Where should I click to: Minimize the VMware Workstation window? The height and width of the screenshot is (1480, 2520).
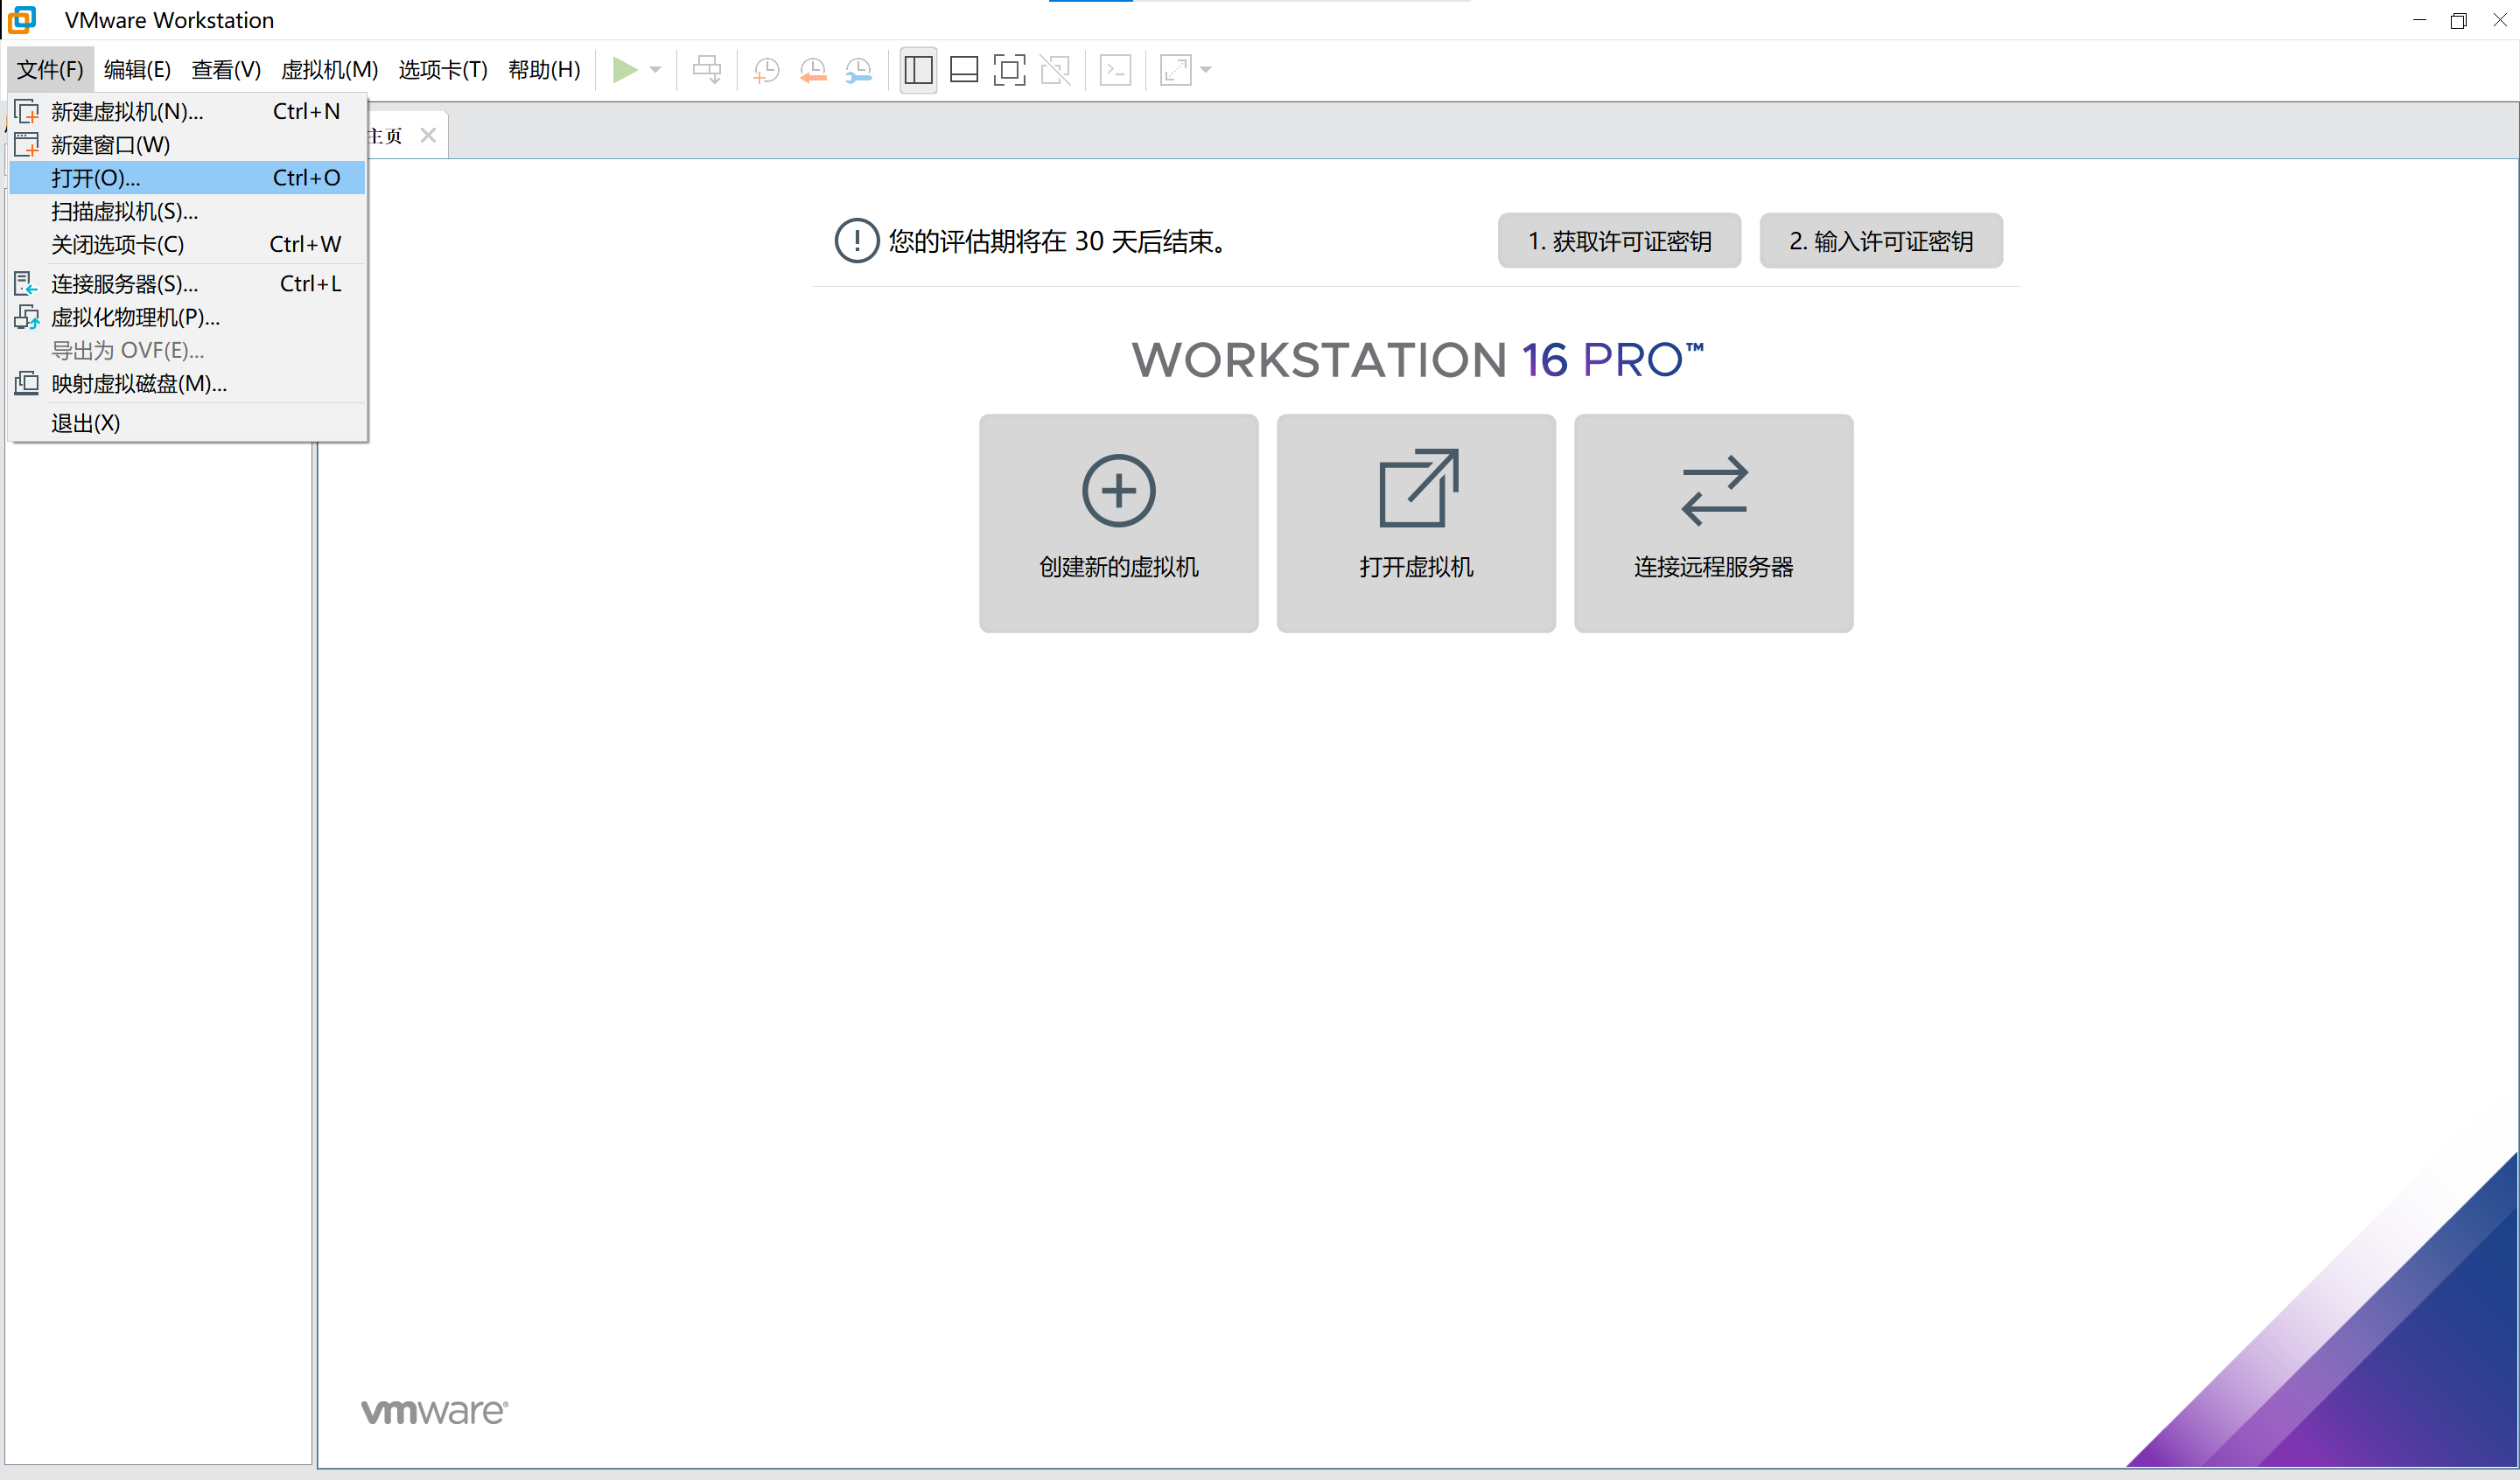point(2419,20)
